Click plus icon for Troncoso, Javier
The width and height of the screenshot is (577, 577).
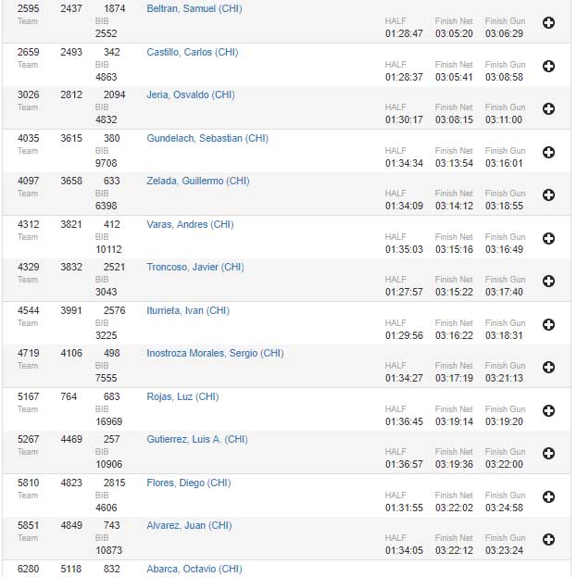point(548,282)
